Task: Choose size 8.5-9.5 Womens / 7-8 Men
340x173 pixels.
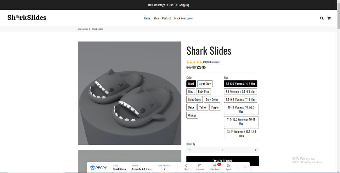Action: pyautogui.click(x=241, y=100)
